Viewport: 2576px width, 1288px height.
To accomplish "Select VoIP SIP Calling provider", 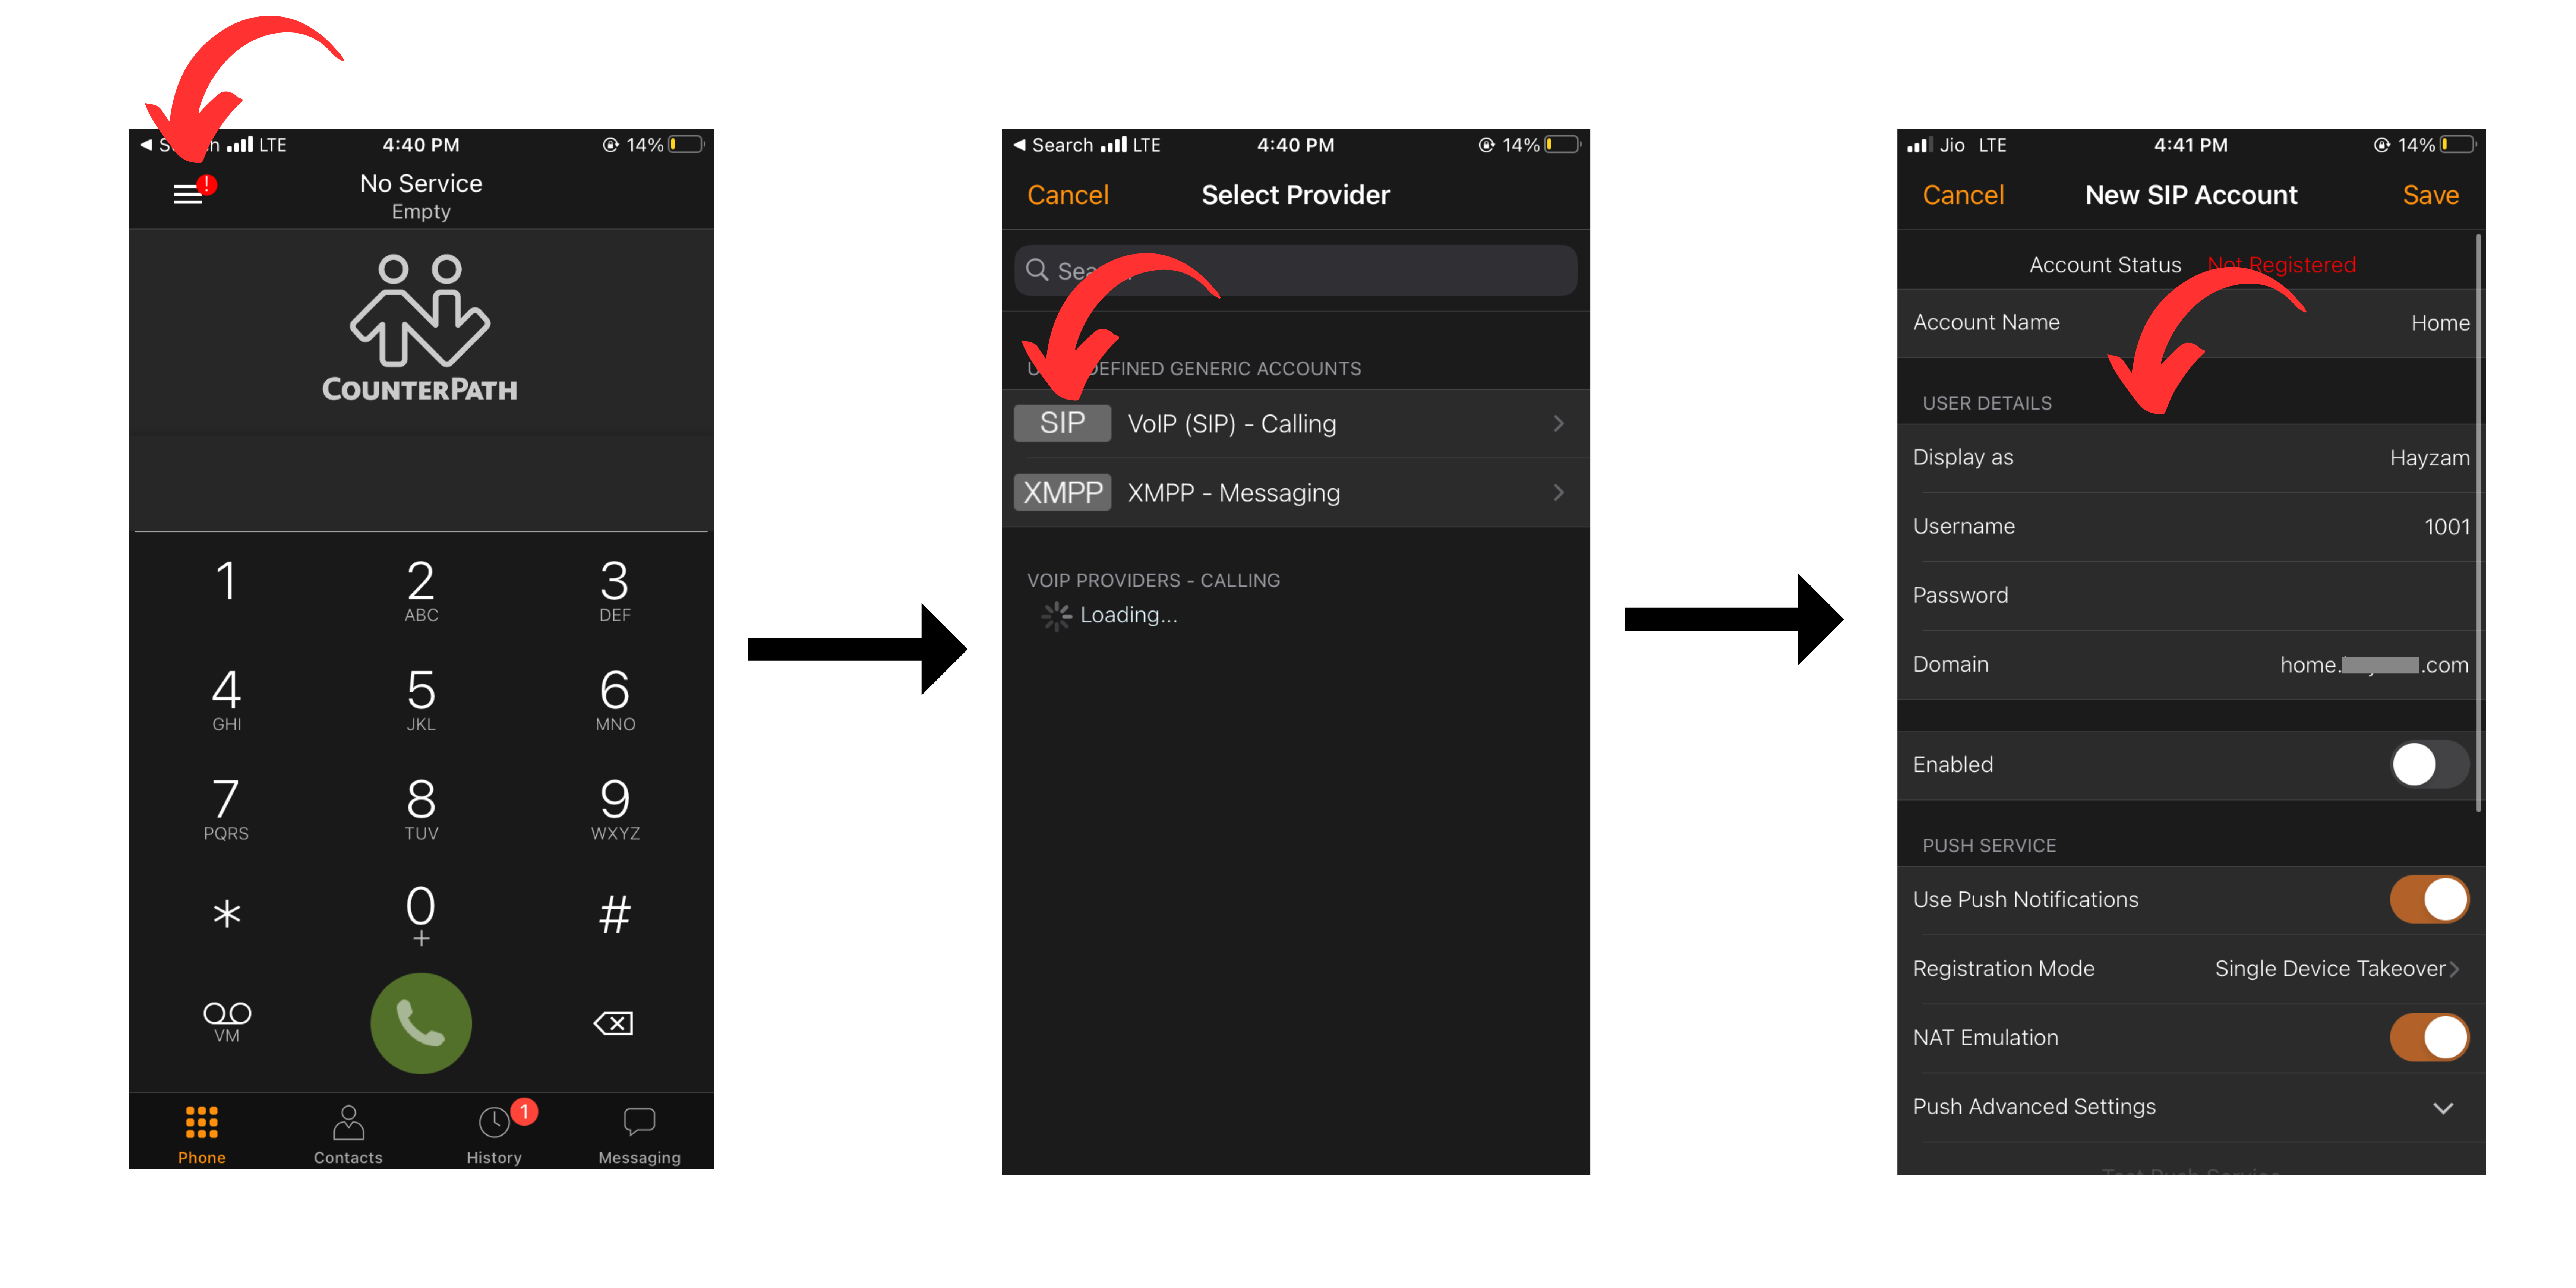I will click(1288, 424).
